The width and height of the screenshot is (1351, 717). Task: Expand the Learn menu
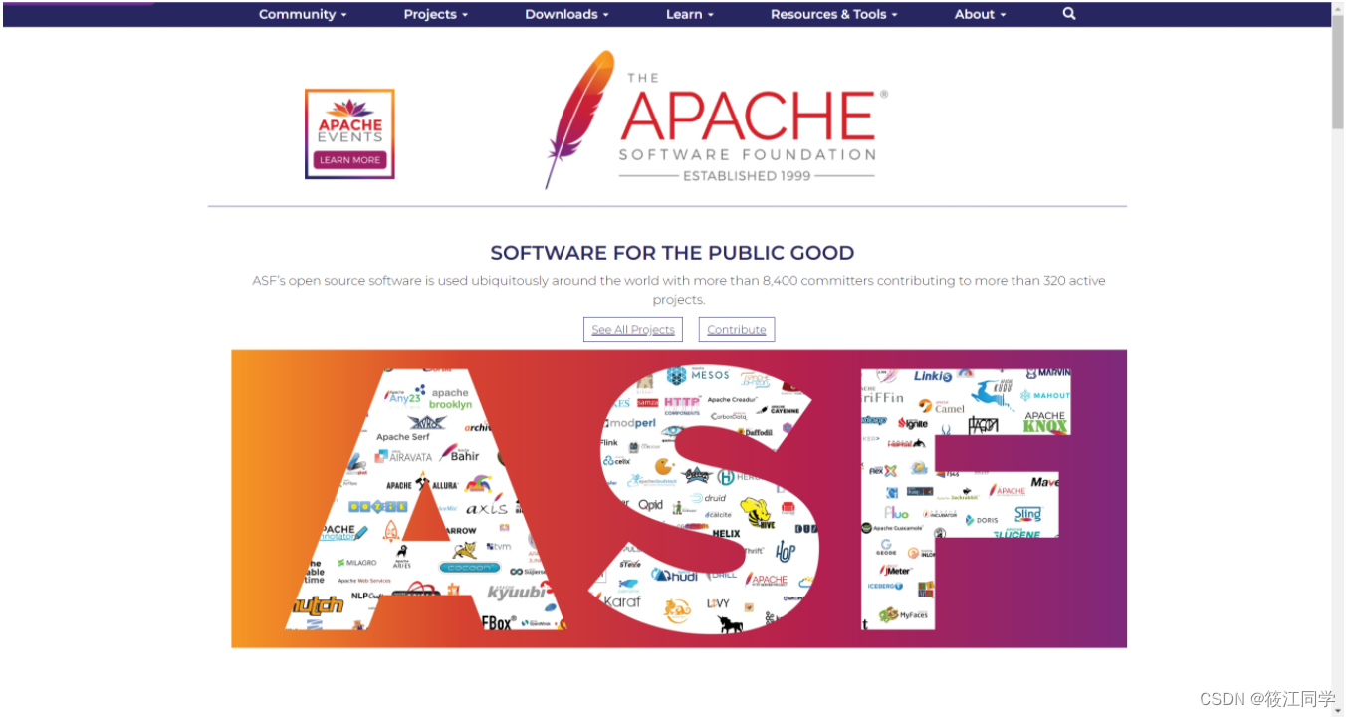click(x=690, y=14)
